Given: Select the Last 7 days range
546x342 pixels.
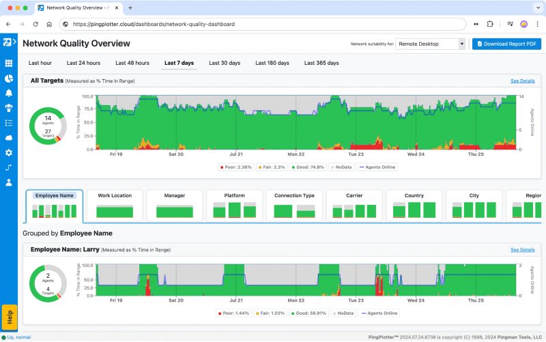Looking at the screenshot, I should 179,63.
